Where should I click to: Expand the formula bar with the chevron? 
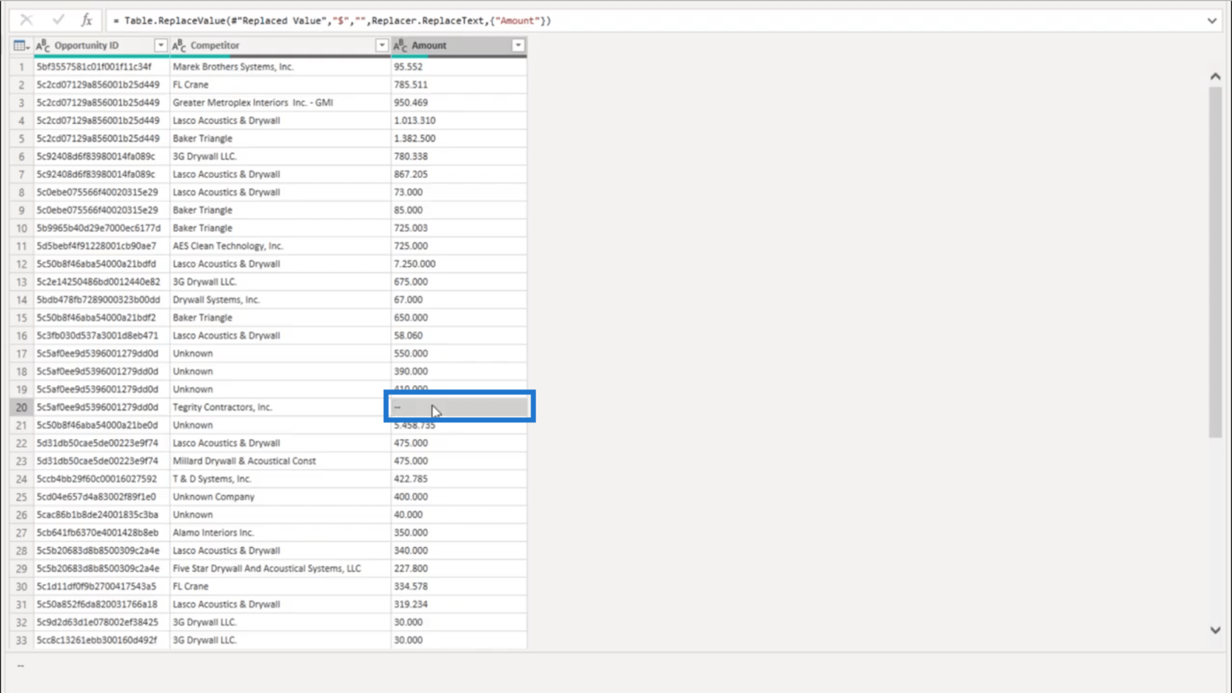pos(1211,21)
